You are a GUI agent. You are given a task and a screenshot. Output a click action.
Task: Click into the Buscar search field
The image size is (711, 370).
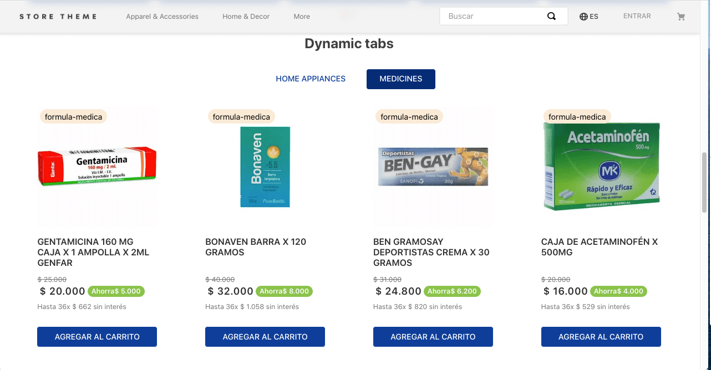tap(496, 16)
